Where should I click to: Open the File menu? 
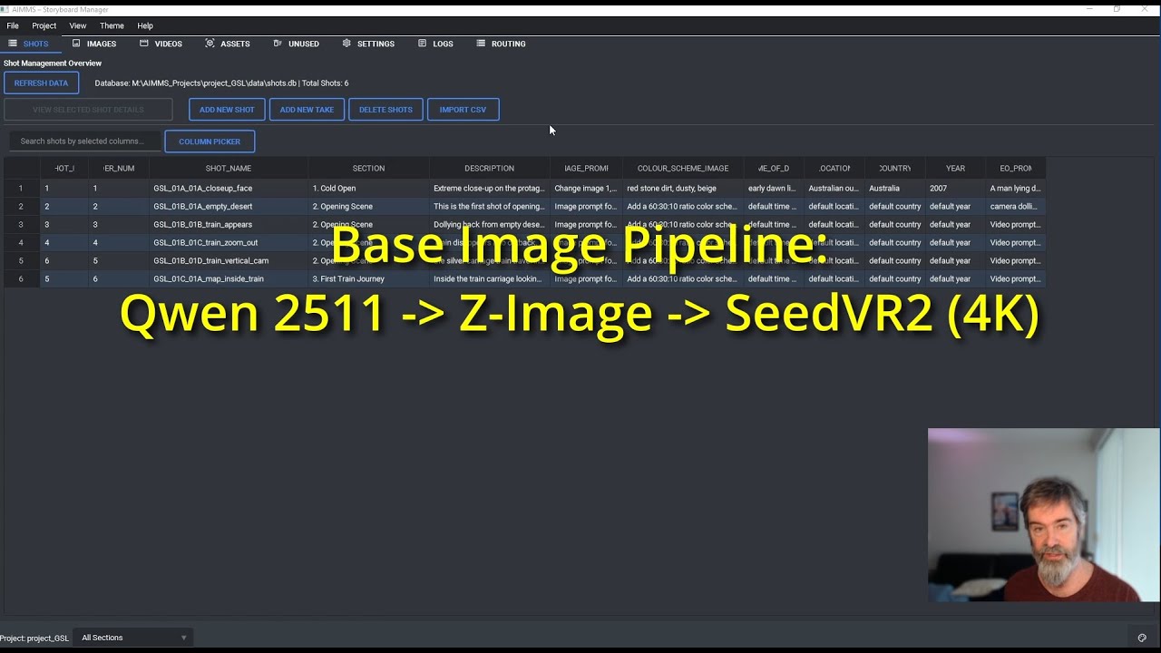pyautogui.click(x=13, y=25)
